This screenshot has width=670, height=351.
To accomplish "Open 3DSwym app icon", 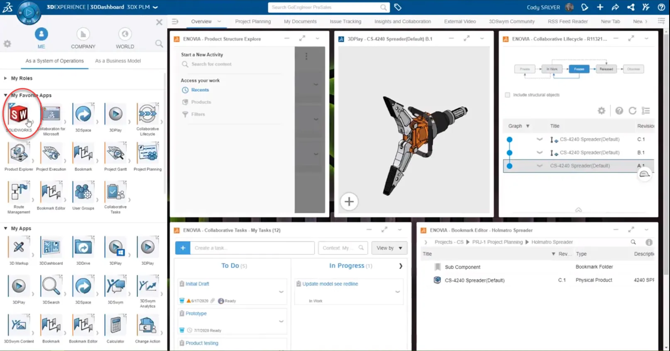I will 115,286.
